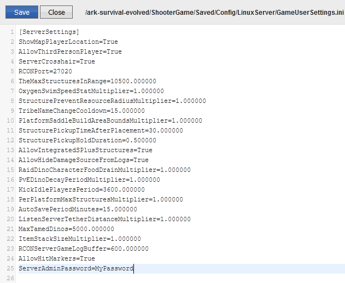Click the RCONServerGameLogBuffer=600.000000 line
The image size is (345, 283).
pyautogui.click(x=84, y=249)
